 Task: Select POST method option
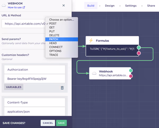click(62, 24)
